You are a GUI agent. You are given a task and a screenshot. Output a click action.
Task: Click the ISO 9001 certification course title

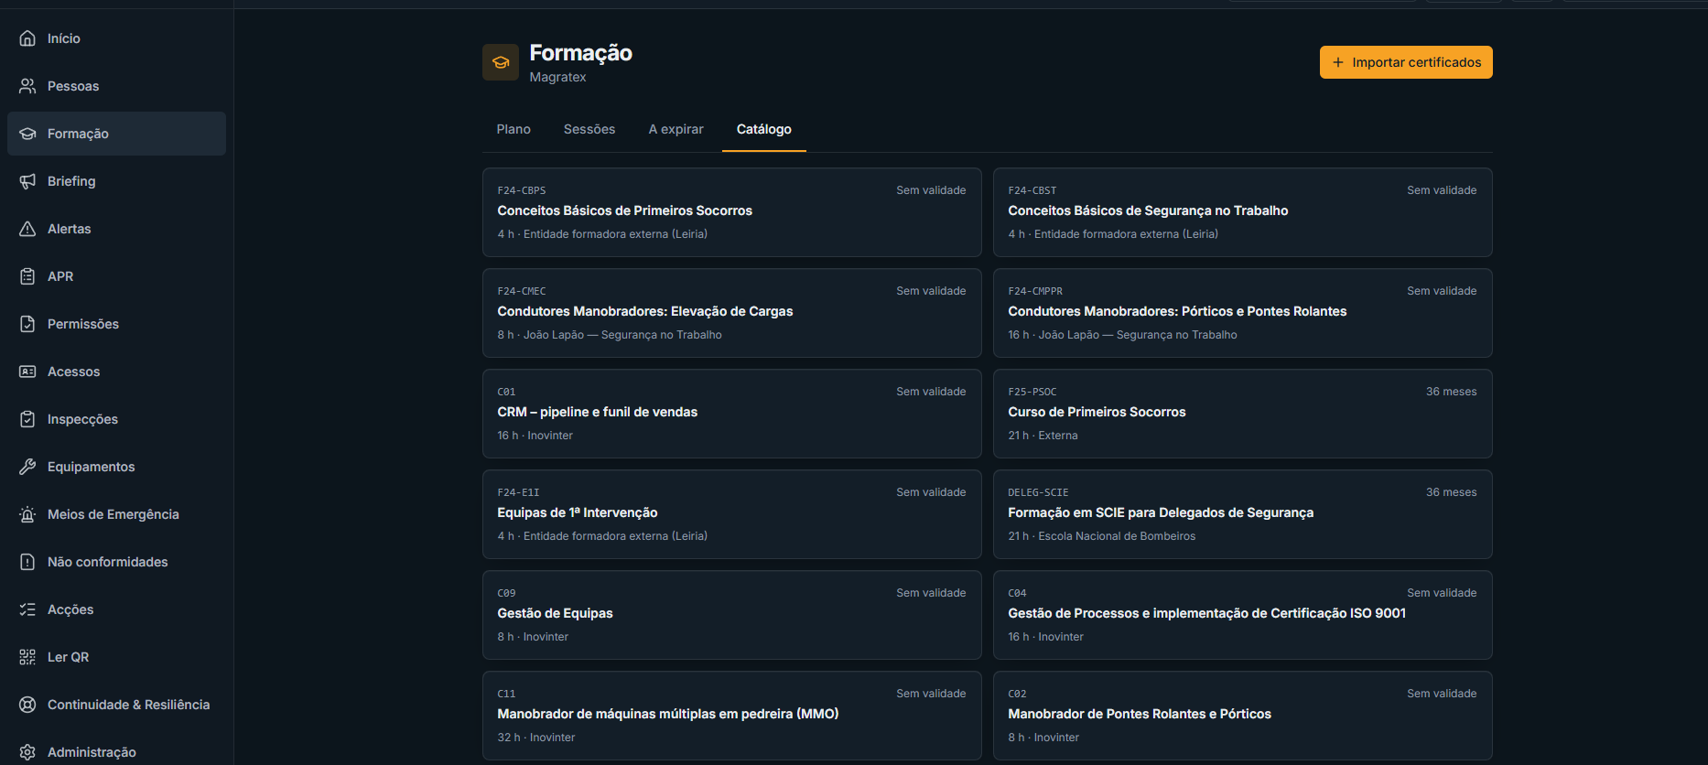[1206, 613]
